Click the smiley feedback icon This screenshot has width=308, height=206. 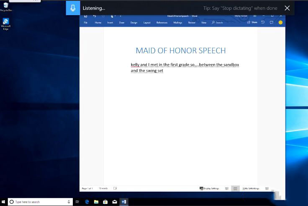click(x=280, y=22)
